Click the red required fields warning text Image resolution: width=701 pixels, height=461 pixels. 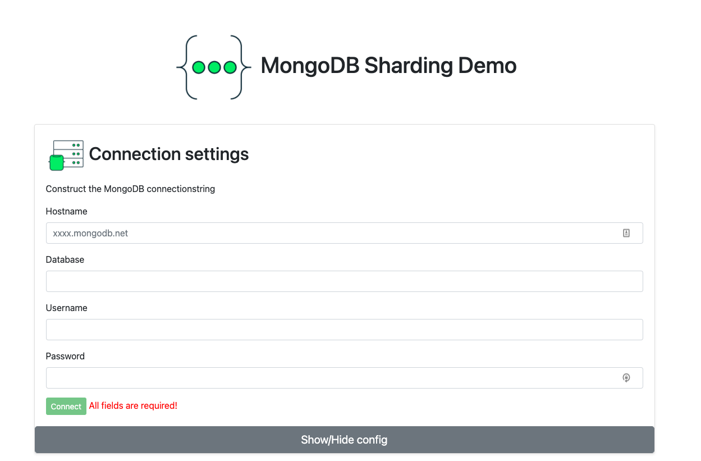133,405
